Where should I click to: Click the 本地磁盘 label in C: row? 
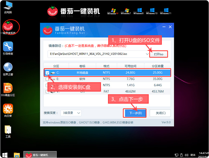tap(82, 73)
